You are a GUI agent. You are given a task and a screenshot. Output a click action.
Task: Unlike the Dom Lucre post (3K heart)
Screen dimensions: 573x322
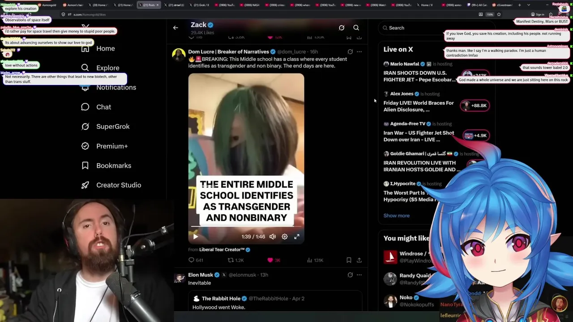click(x=274, y=260)
